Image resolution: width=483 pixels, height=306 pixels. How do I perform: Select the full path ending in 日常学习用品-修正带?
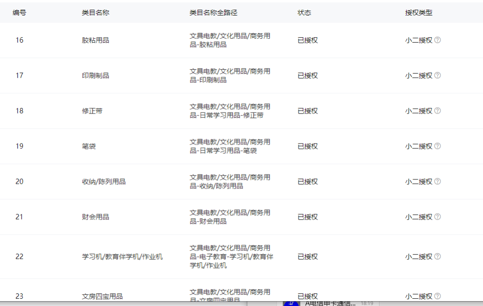tap(230, 111)
